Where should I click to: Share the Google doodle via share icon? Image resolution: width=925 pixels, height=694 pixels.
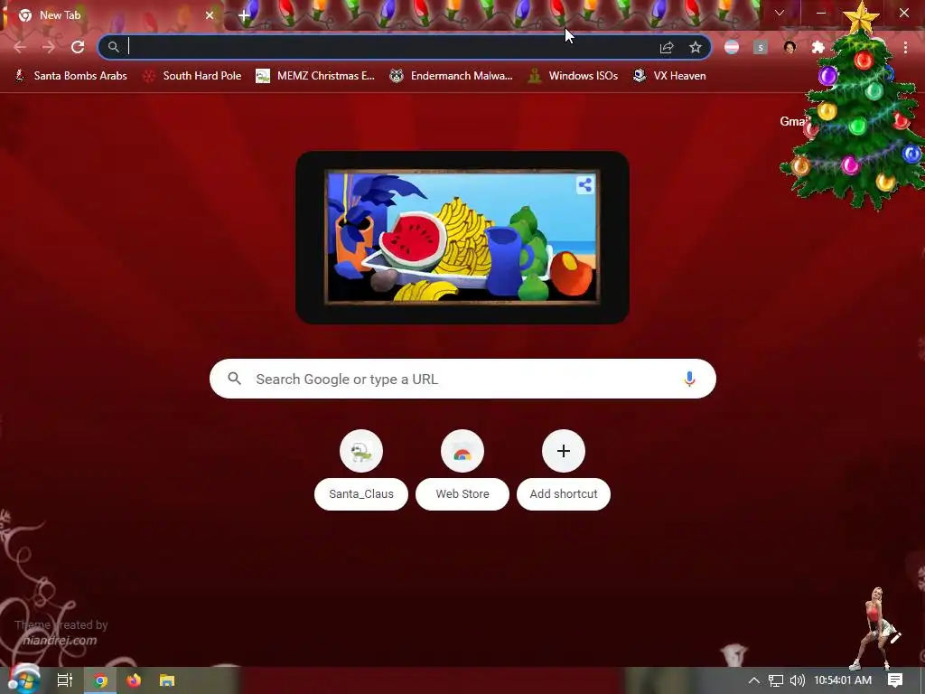pyautogui.click(x=585, y=185)
